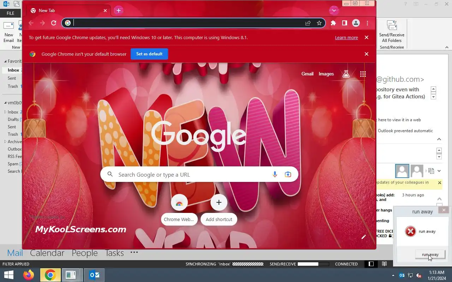Screen dimensions: 452x282
Task: Expand the account Inbox folder
Action: pyautogui.click(x=5, y=112)
